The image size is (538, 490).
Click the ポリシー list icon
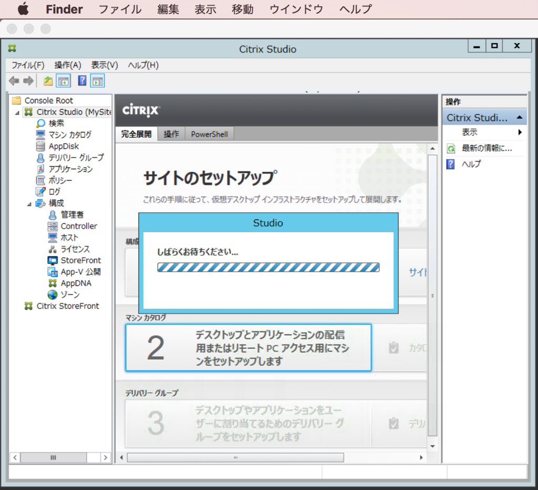point(40,180)
